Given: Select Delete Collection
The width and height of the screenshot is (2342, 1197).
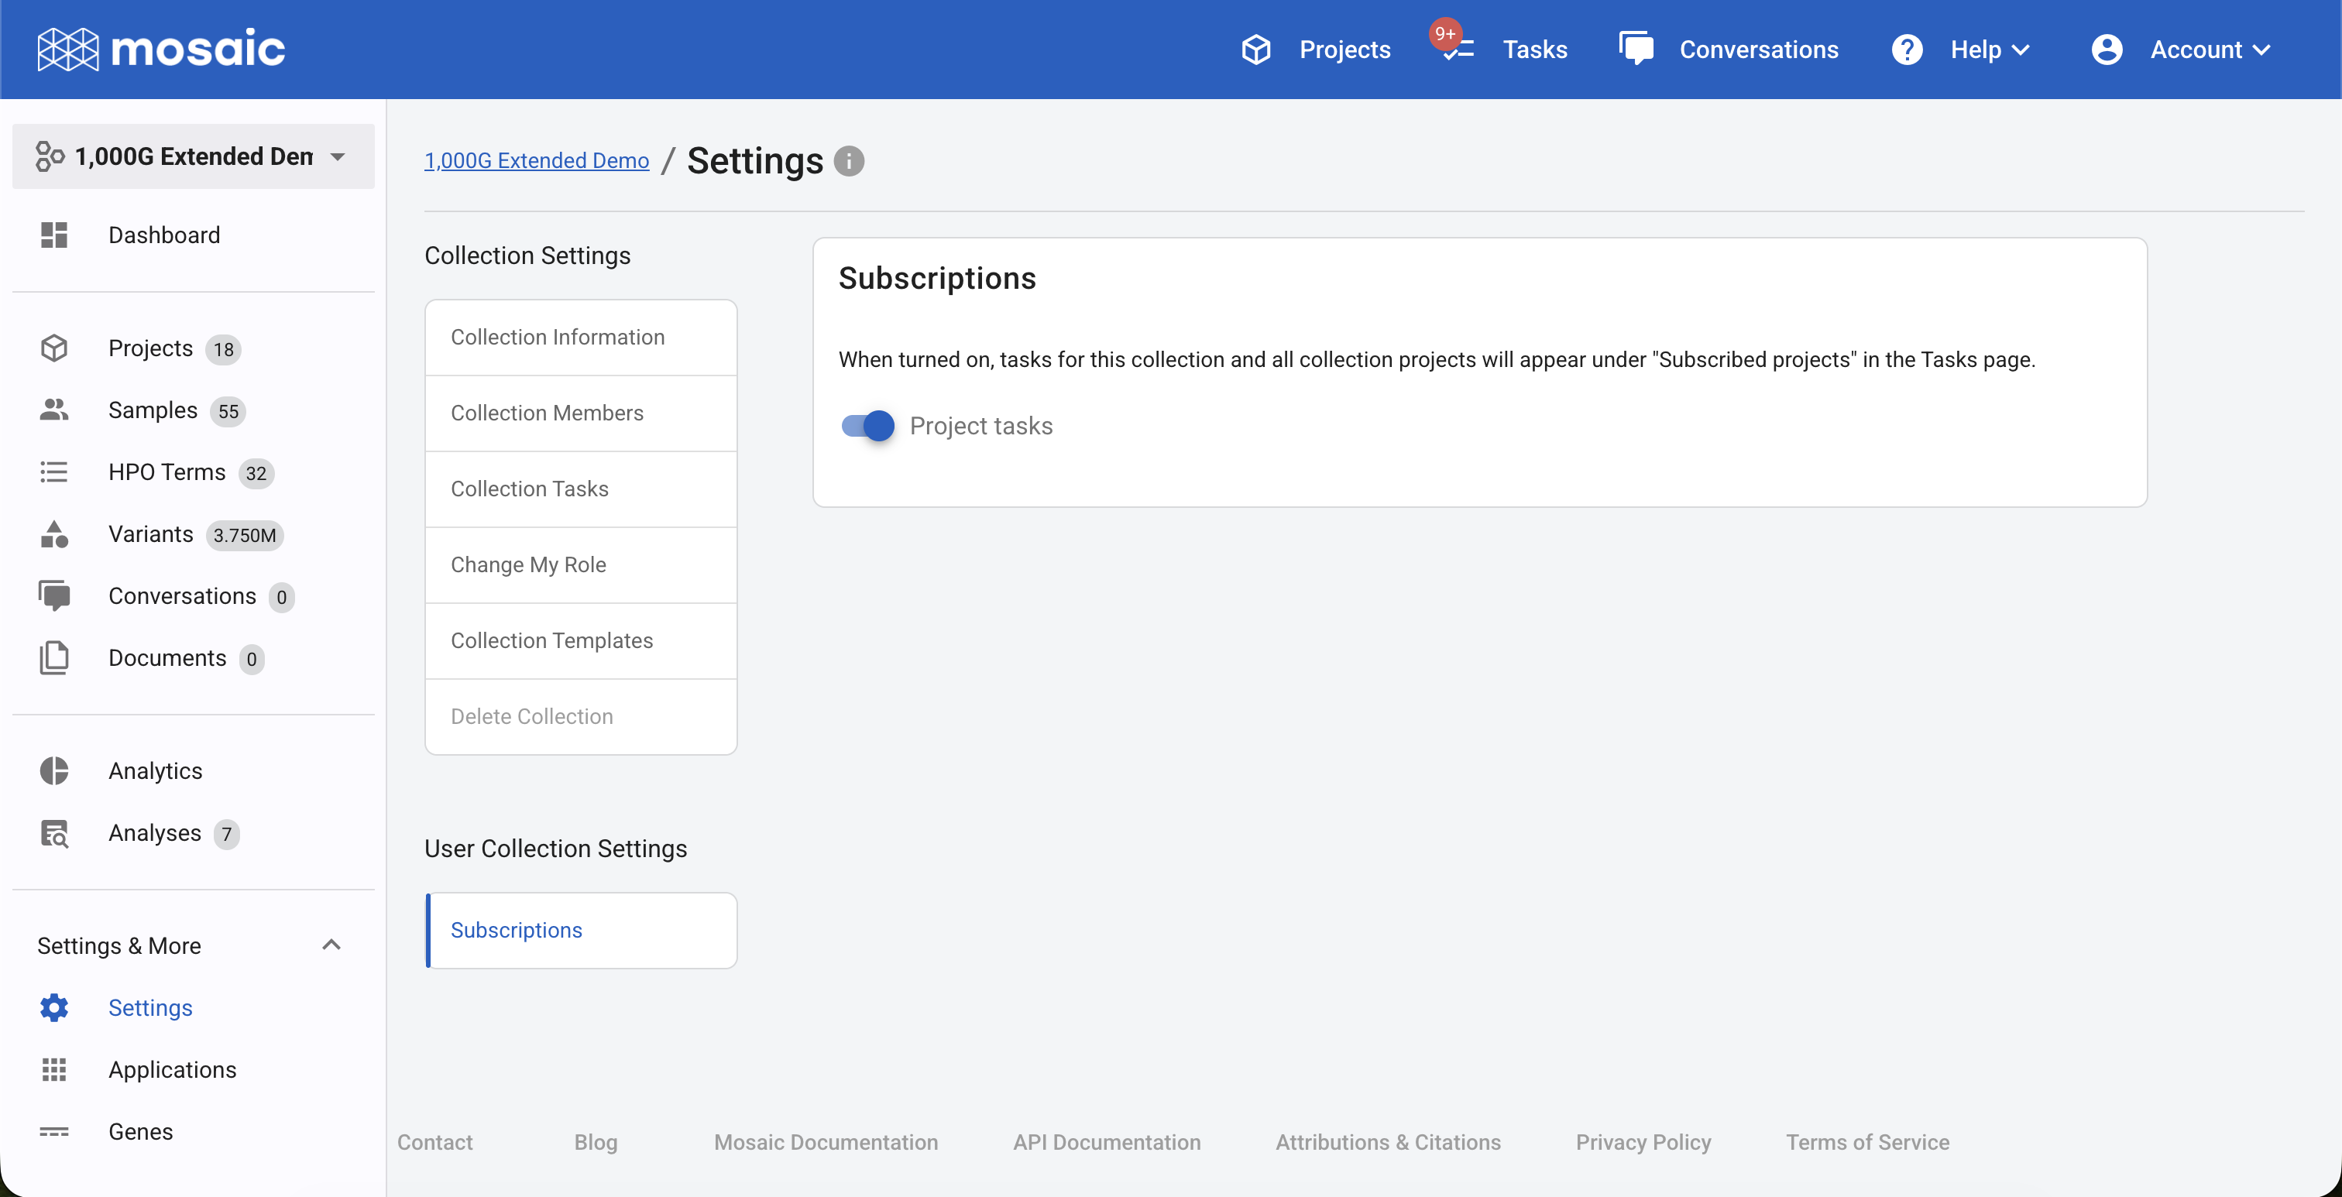Looking at the screenshot, I should pyautogui.click(x=531, y=716).
